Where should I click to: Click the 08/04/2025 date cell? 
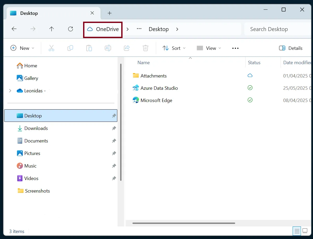tap(297, 100)
